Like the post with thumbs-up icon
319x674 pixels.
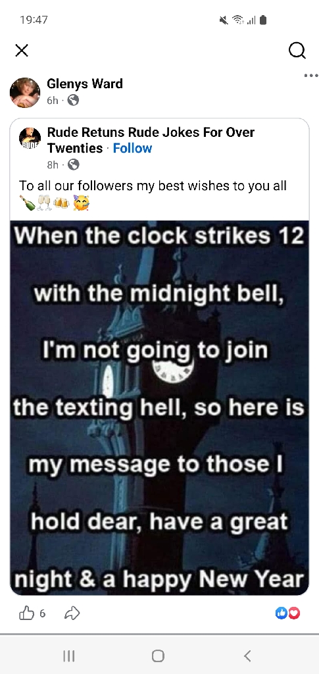coord(26,613)
